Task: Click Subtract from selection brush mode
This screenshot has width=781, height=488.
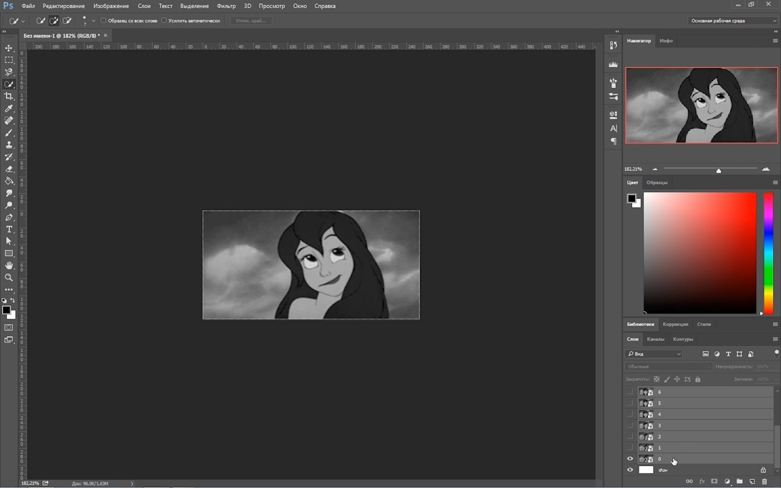Action: [x=67, y=21]
